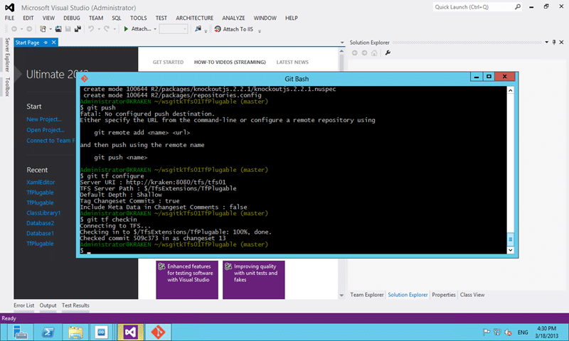
Task: Open the document tabs overflow dropdown
Action: pos(342,43)
